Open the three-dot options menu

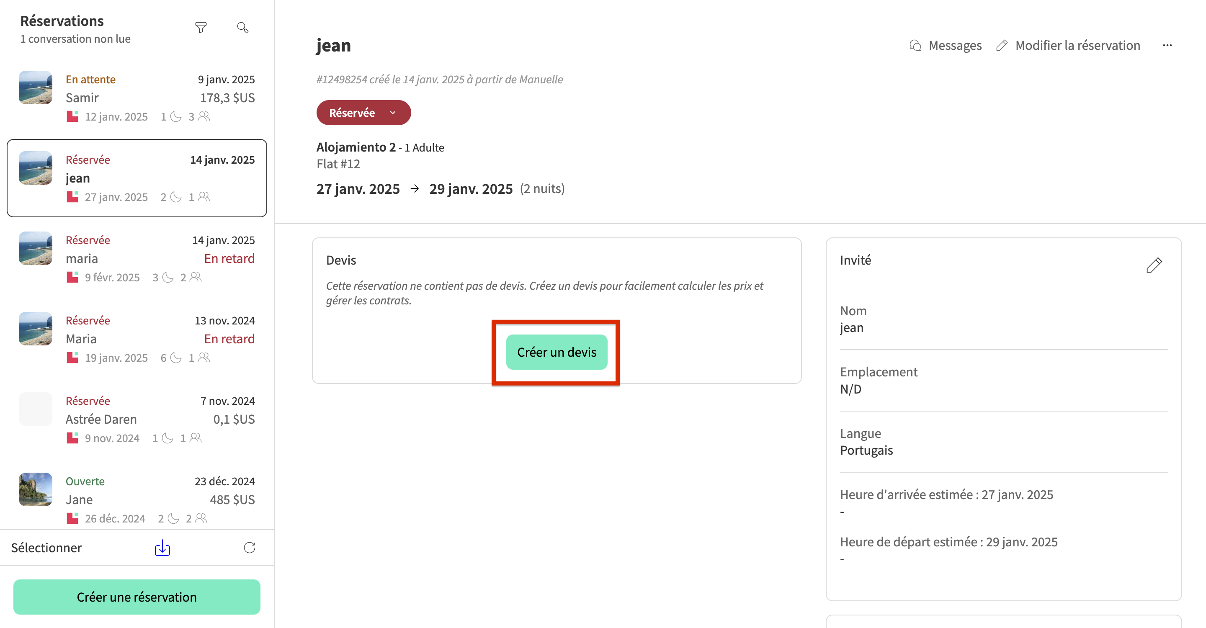click(x=1167, y=45)
